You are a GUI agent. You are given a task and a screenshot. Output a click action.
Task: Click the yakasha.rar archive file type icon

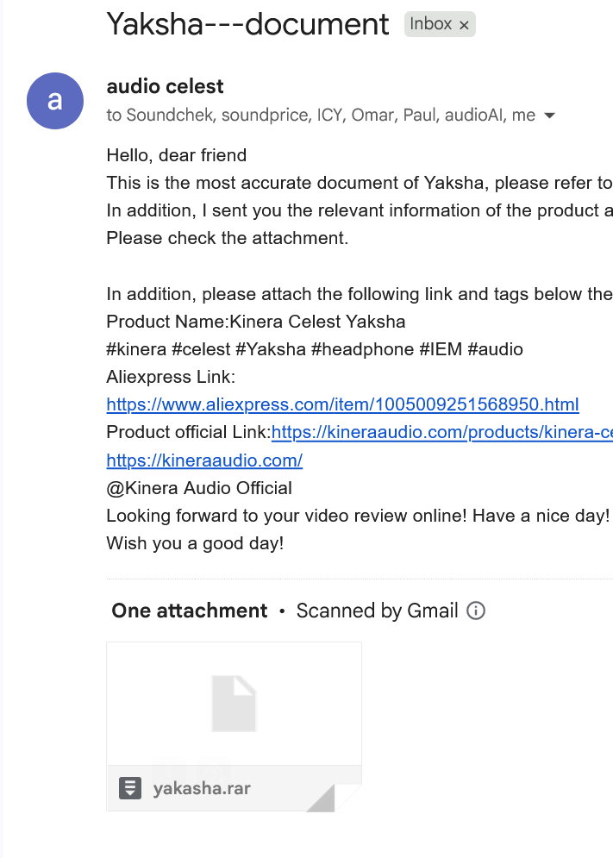(x=130, y=788)
